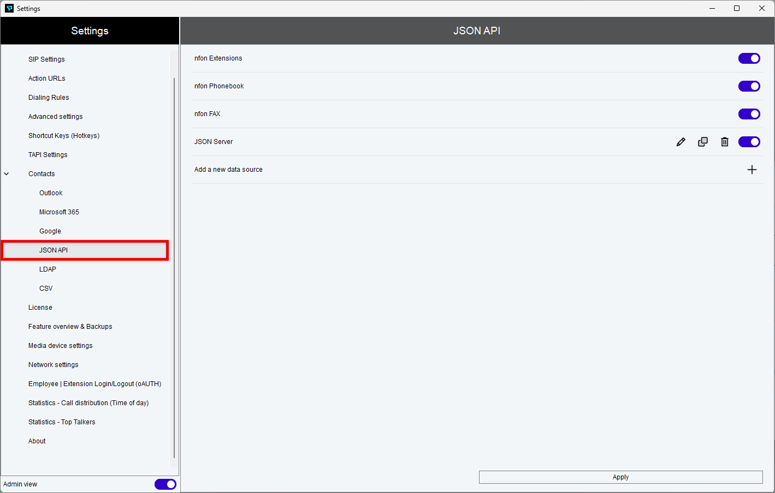Maximize the Settings window

click(737, 8)
